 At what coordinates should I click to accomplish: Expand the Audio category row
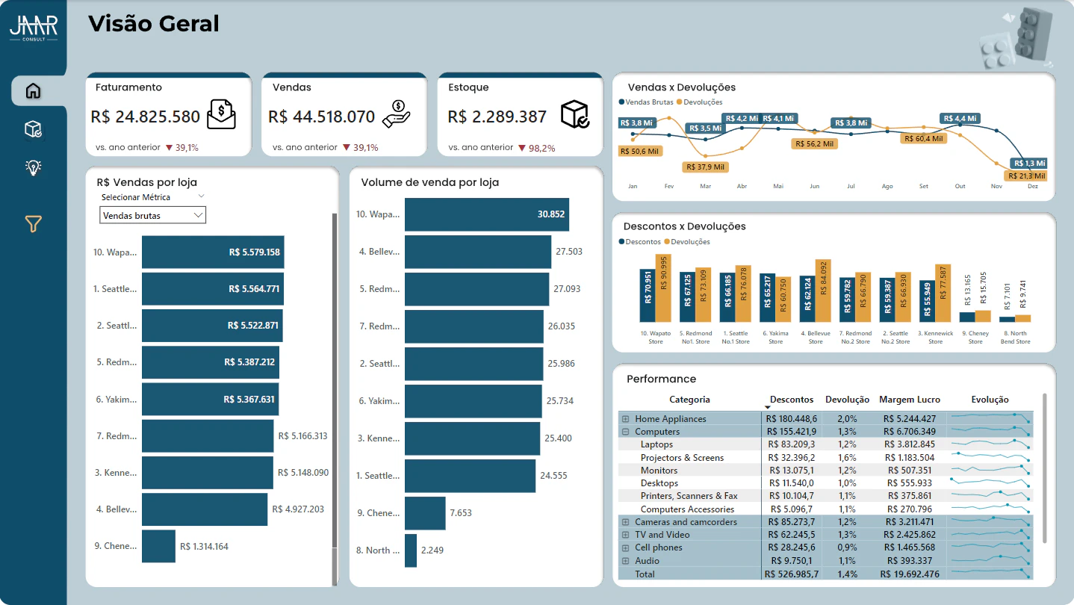click(625, 561)
